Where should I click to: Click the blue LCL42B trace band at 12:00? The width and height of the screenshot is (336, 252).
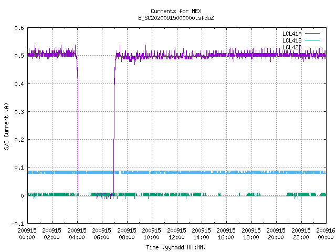pos(177,172)
